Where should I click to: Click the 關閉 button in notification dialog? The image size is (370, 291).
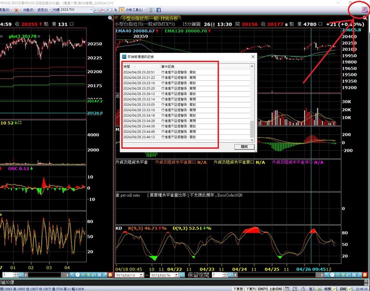pos(244,145)
